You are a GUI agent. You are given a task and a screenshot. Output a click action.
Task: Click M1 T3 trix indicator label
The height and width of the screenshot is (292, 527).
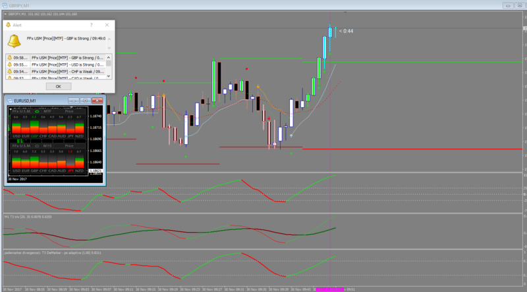point(28,217)
